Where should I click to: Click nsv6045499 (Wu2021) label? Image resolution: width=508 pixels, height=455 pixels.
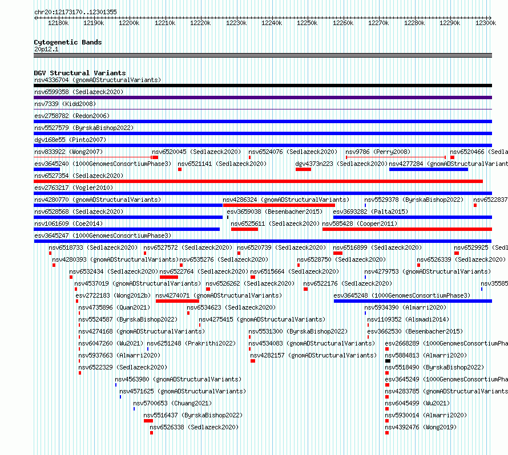[417, 403]
